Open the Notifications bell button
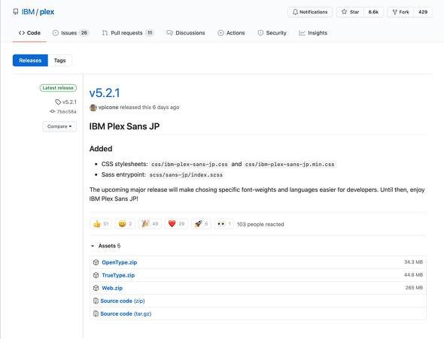The height and width of the screenshot is (339, 444). pos(310,12)
